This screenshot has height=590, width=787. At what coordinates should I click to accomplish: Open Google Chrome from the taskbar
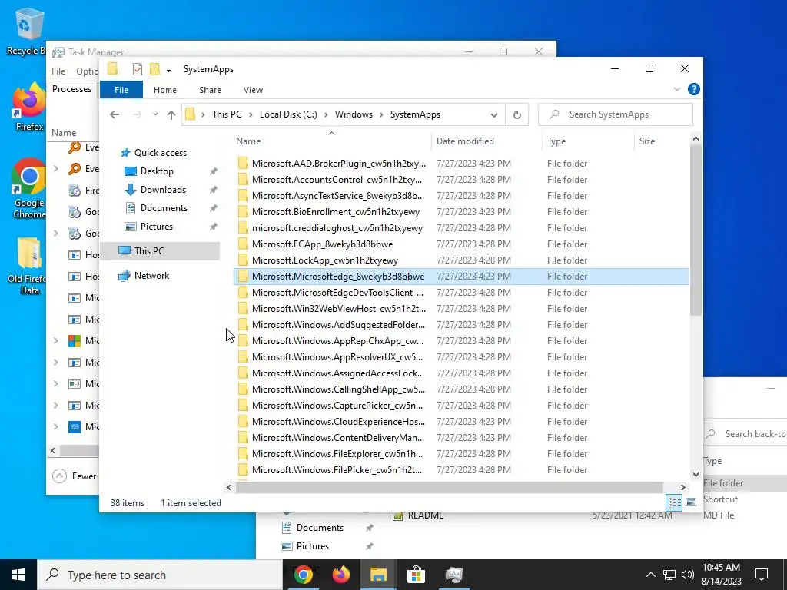[303, 575]
